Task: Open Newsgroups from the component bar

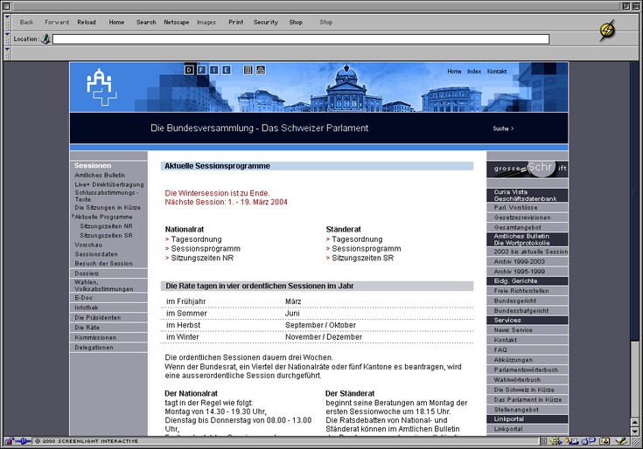Action: click(589, 441)
